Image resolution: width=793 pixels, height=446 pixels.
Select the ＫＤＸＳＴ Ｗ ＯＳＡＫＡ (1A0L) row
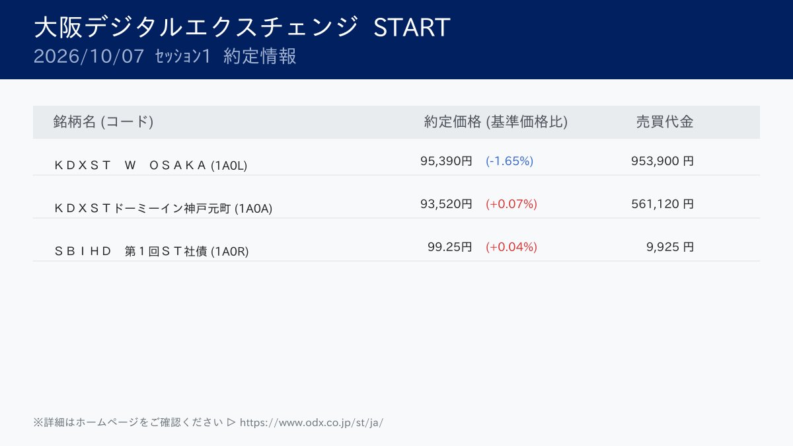[x=397, y=161]
